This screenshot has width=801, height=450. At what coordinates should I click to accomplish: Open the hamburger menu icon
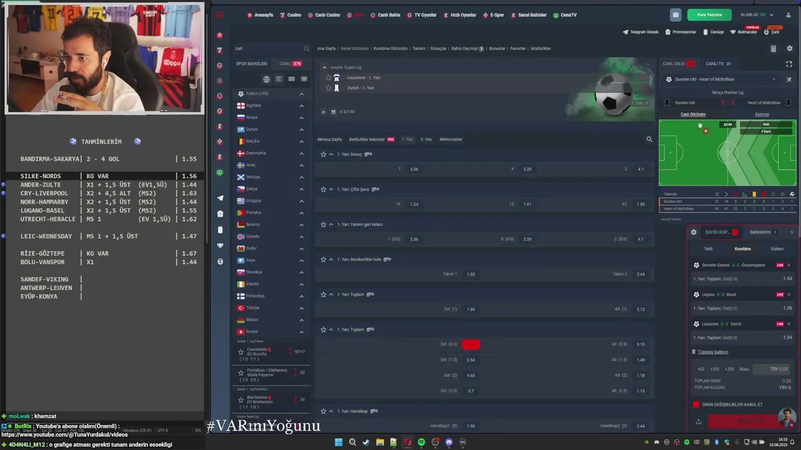pyautogui.click(x=220, y=15)
